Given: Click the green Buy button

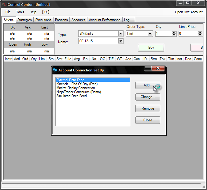Looking at the screenshot, I should (151, 47).
